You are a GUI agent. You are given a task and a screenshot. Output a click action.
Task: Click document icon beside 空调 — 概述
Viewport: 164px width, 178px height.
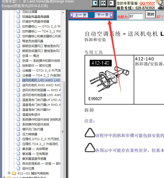click(x=18, y=56)
